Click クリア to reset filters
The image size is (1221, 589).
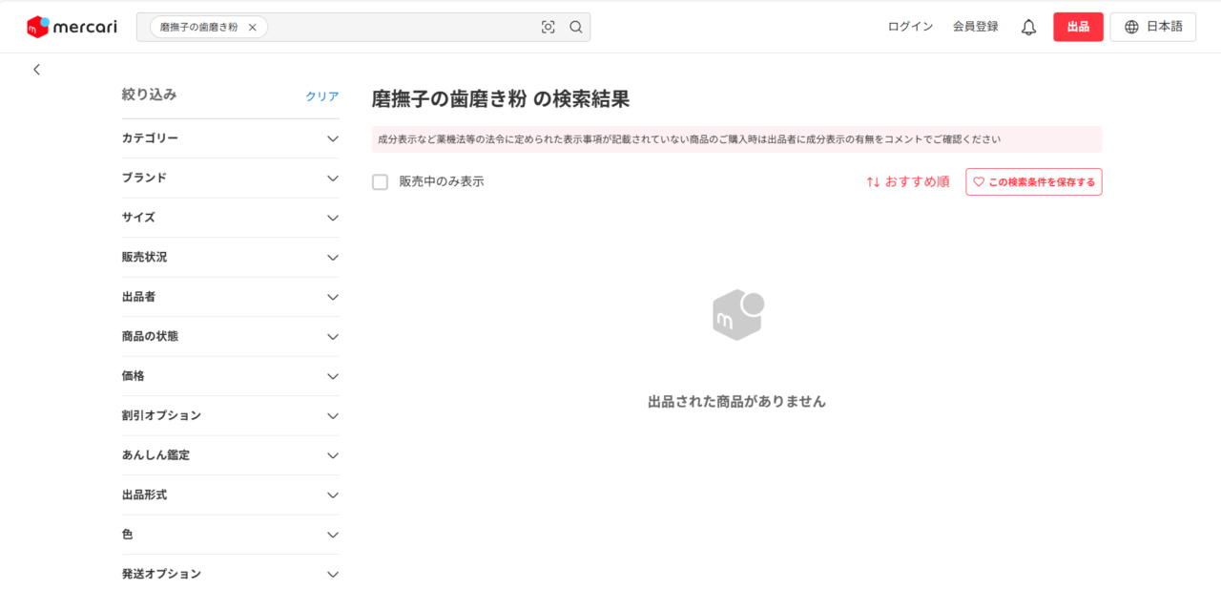click(321, 96)
